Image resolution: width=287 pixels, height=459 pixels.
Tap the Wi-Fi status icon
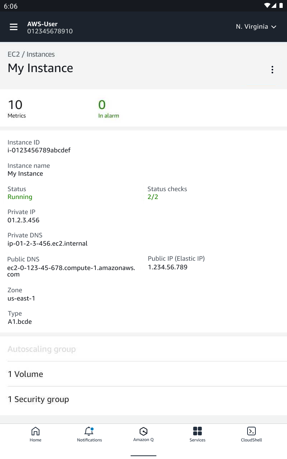(267, 5)
